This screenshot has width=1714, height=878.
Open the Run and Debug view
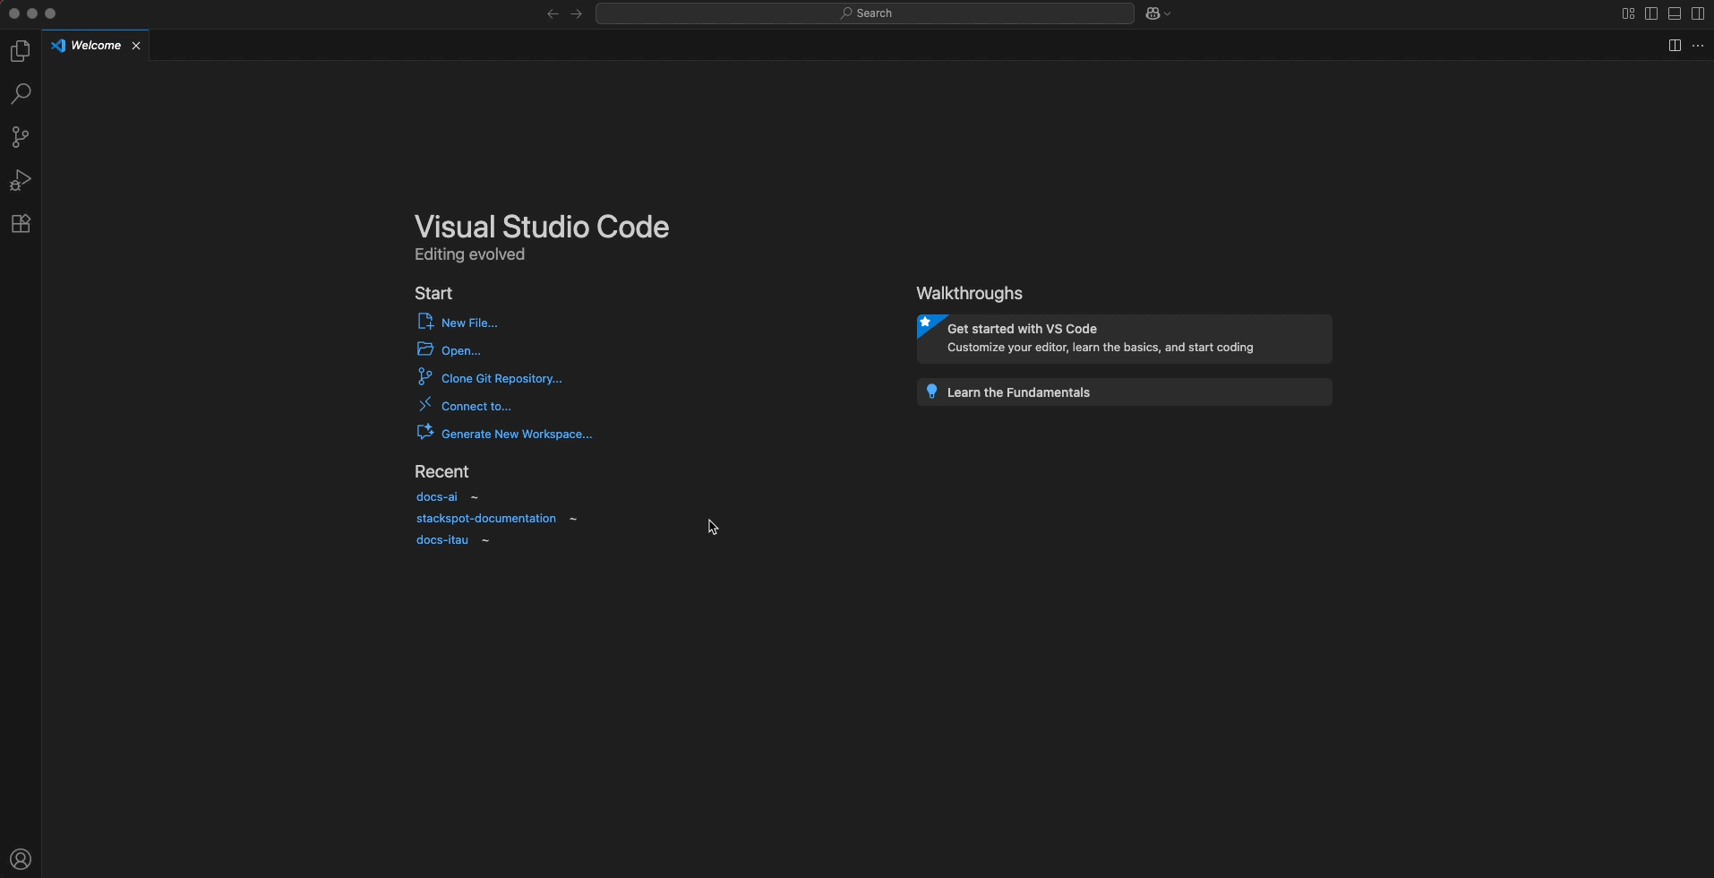20,180
